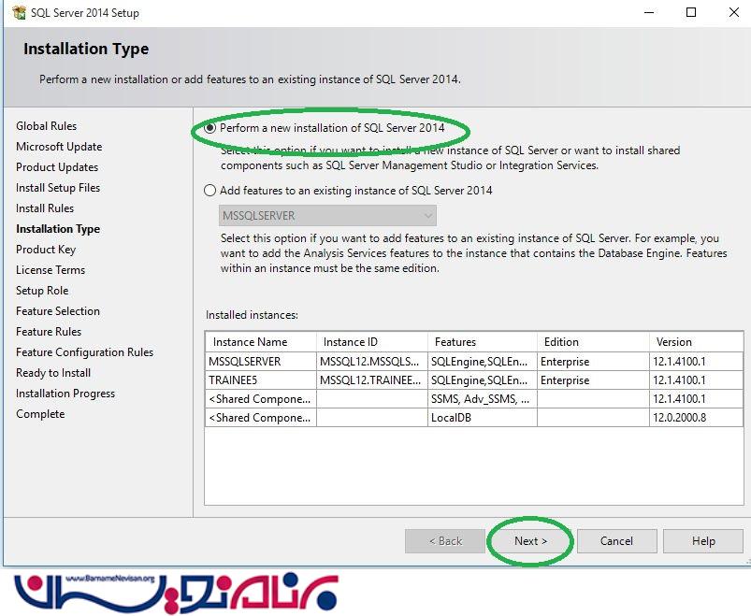Go to Microsoft Update step
Image resolution: width=751 pixels, height=616 pixels.
pos(59,147)
